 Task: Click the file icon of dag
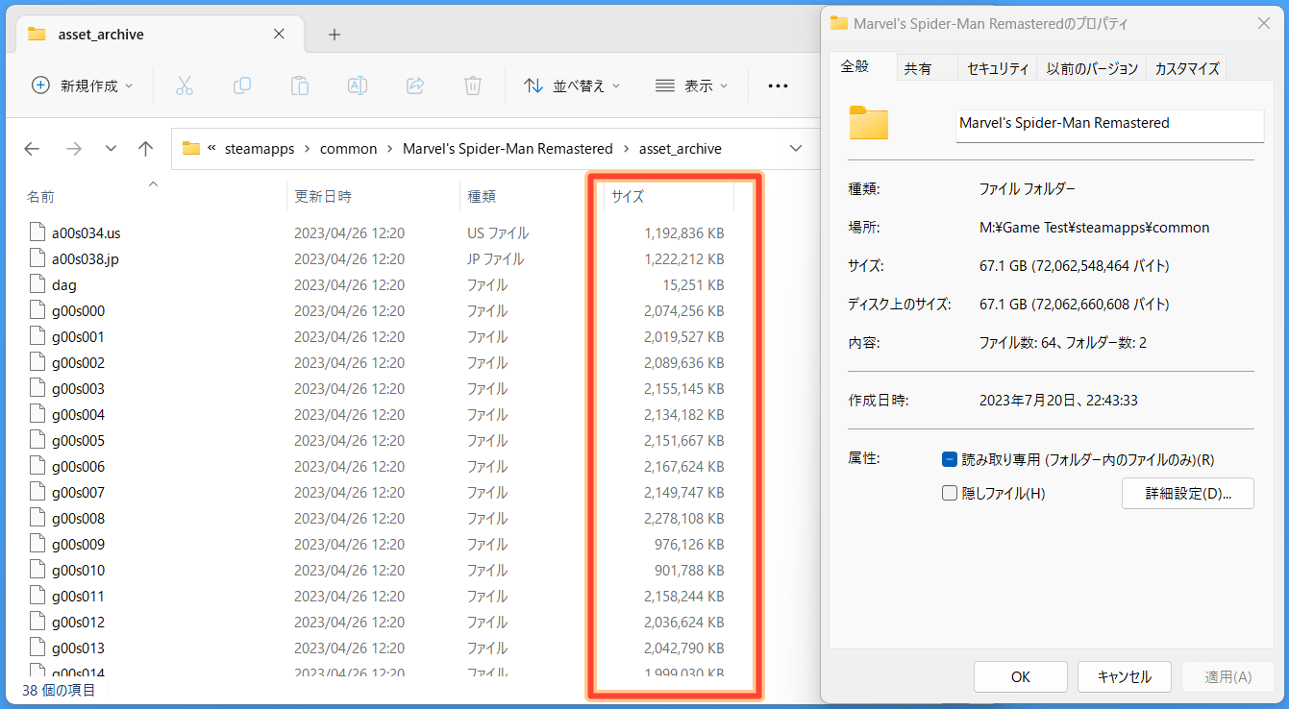(x=37, y=284)
